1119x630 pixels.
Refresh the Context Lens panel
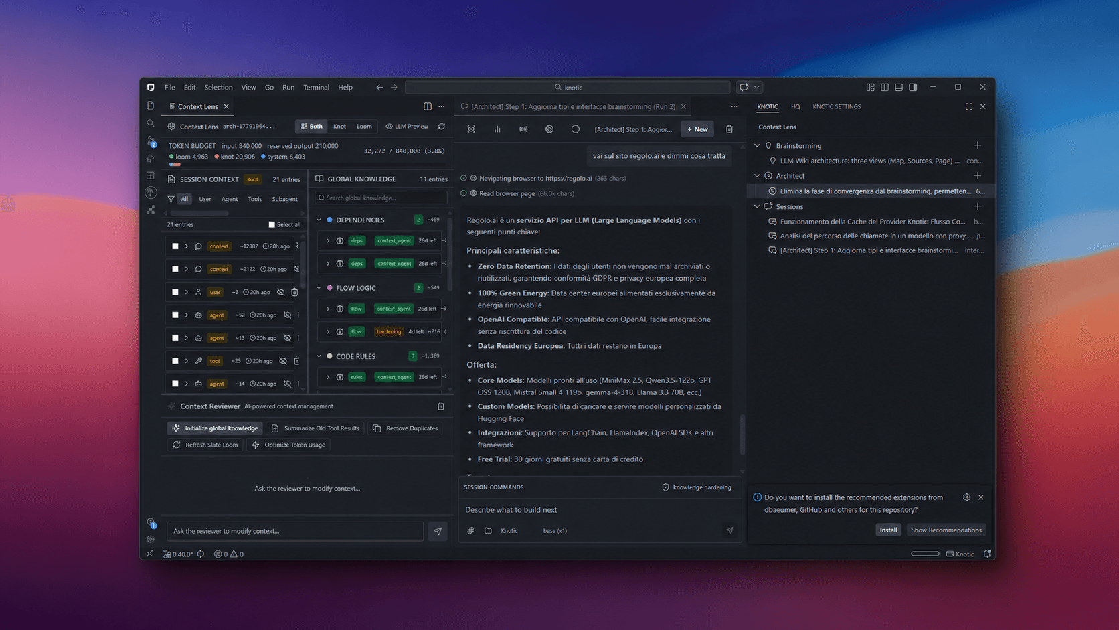click(x=442, y=126)
